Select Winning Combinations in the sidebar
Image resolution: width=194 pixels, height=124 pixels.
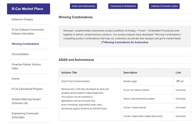point(25,44)
